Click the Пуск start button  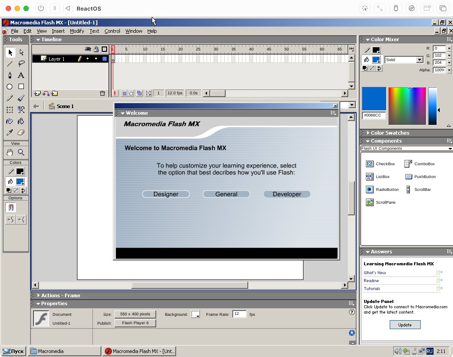[14, 351]
